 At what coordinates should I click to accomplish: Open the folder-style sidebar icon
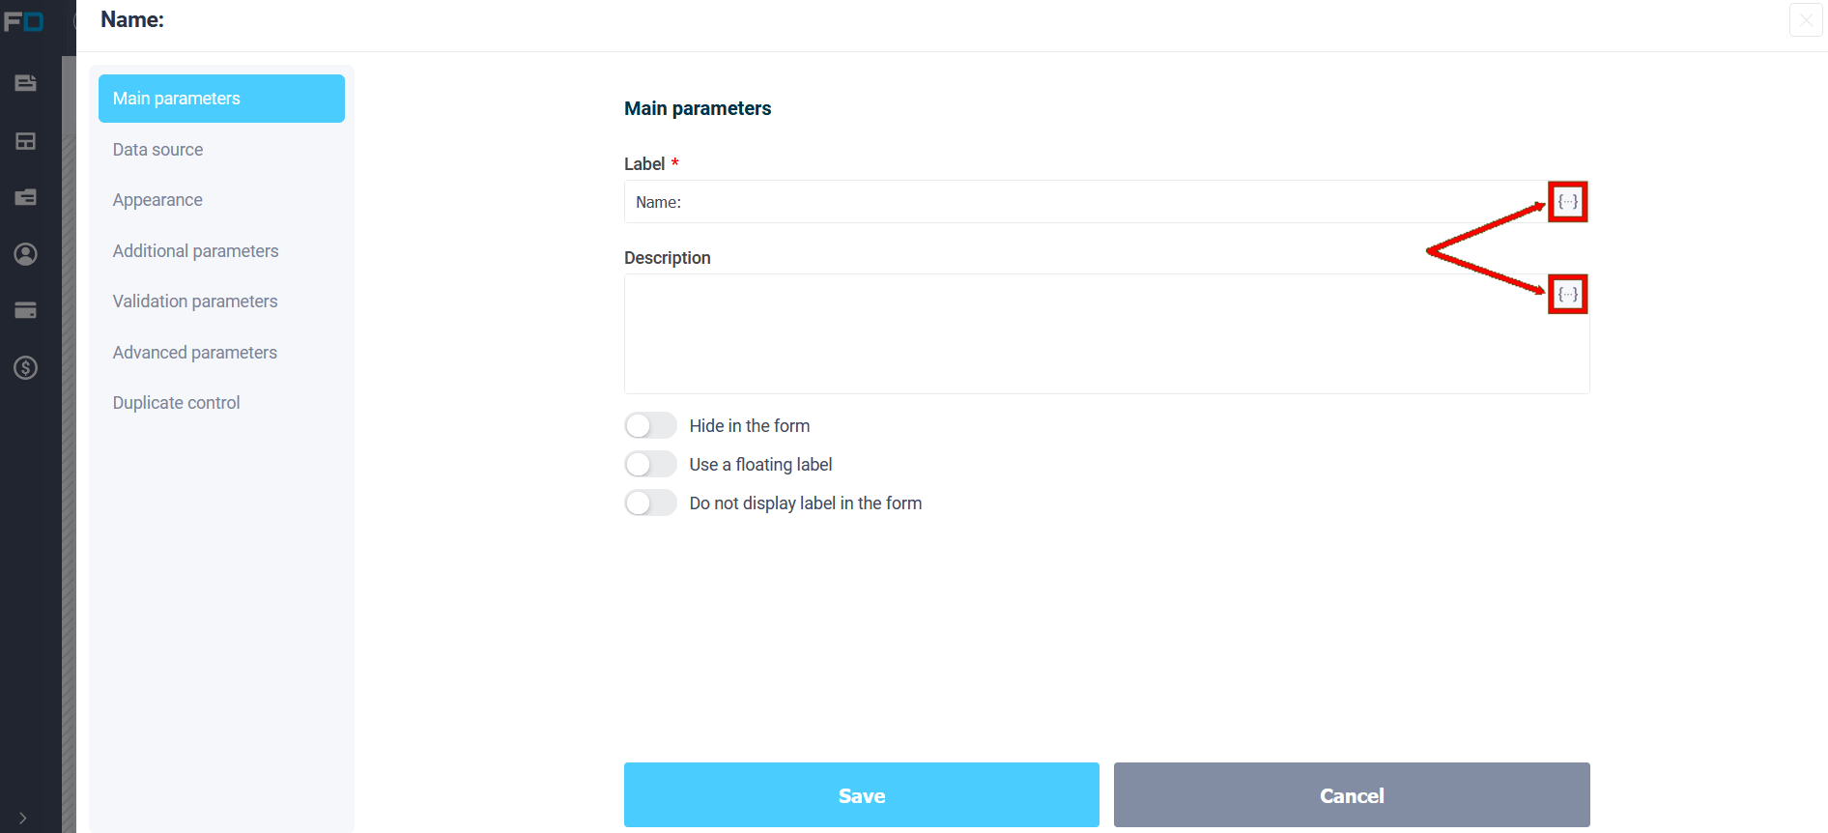click(26, 197)
